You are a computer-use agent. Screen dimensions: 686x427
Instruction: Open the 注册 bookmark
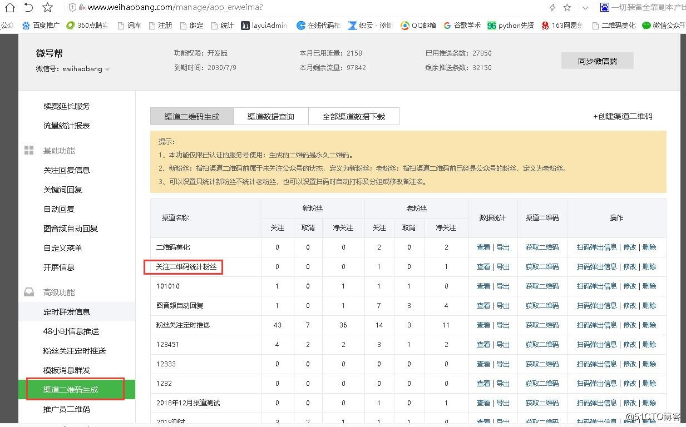point(160,25)
